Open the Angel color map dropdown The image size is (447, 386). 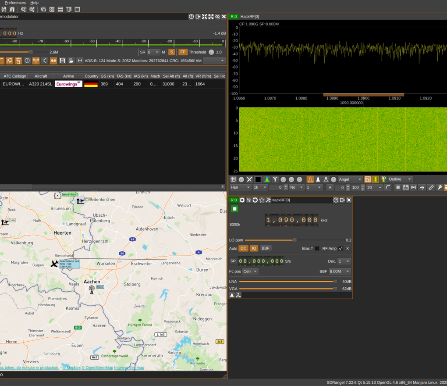[x=350, y=179]
